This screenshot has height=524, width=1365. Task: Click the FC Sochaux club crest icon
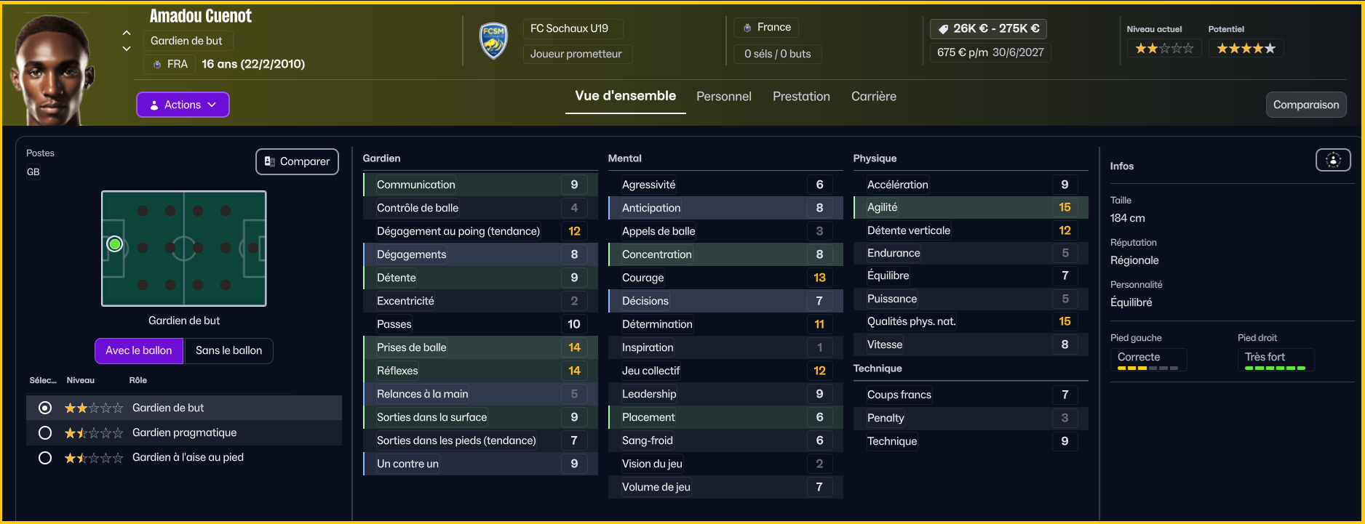click(x=493, y=41)
